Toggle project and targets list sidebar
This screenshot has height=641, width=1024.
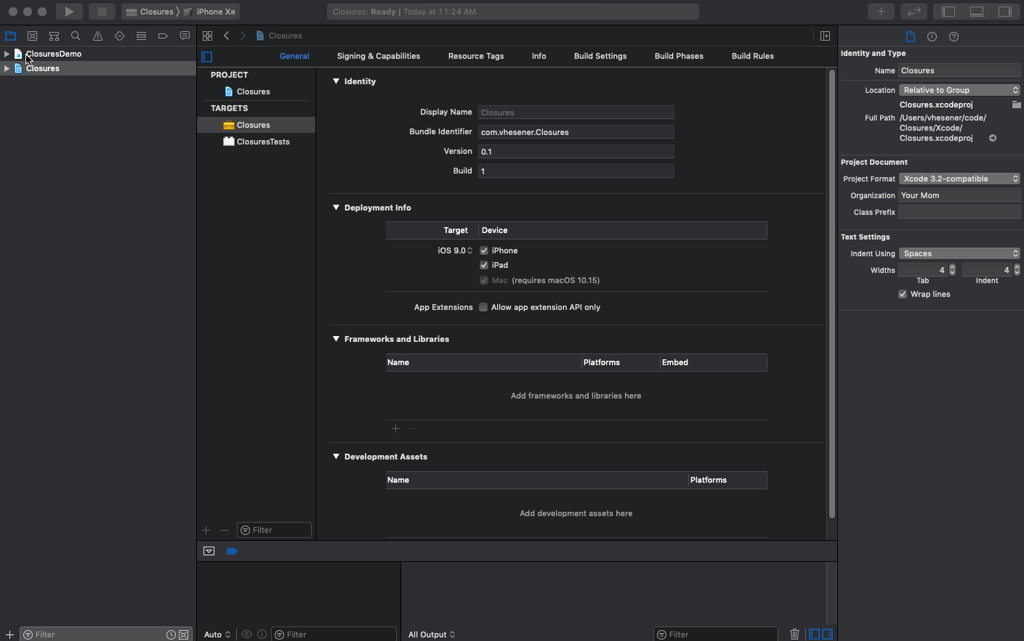coord(207,57)
